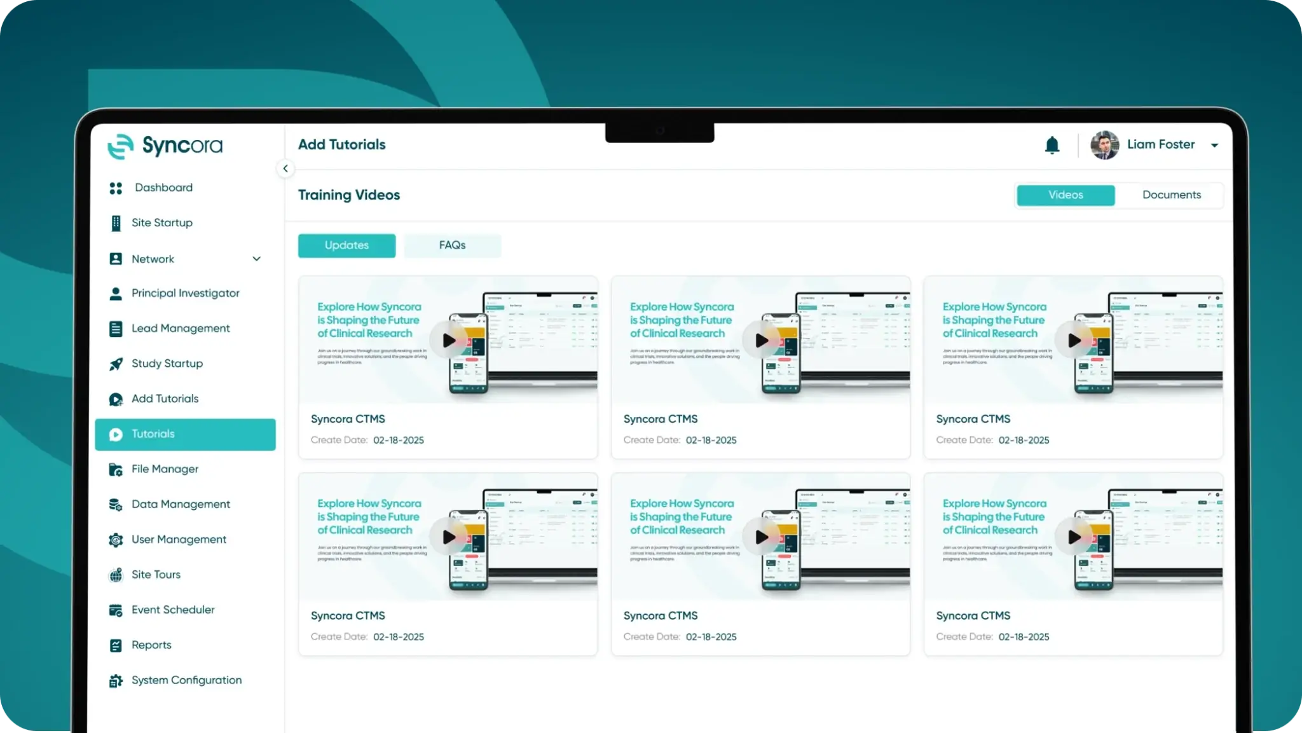Open the Liam Foster account dropdown arrow
1302x733 pixels.
coord(1214,146)
